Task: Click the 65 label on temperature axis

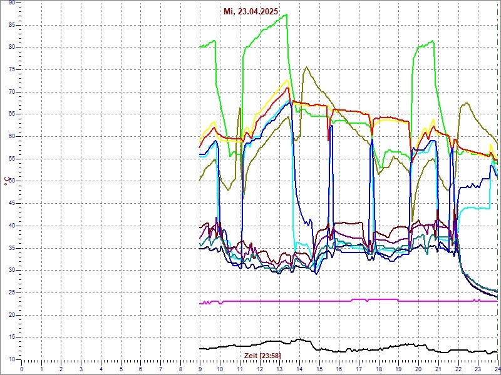Action: click(11, 114)
